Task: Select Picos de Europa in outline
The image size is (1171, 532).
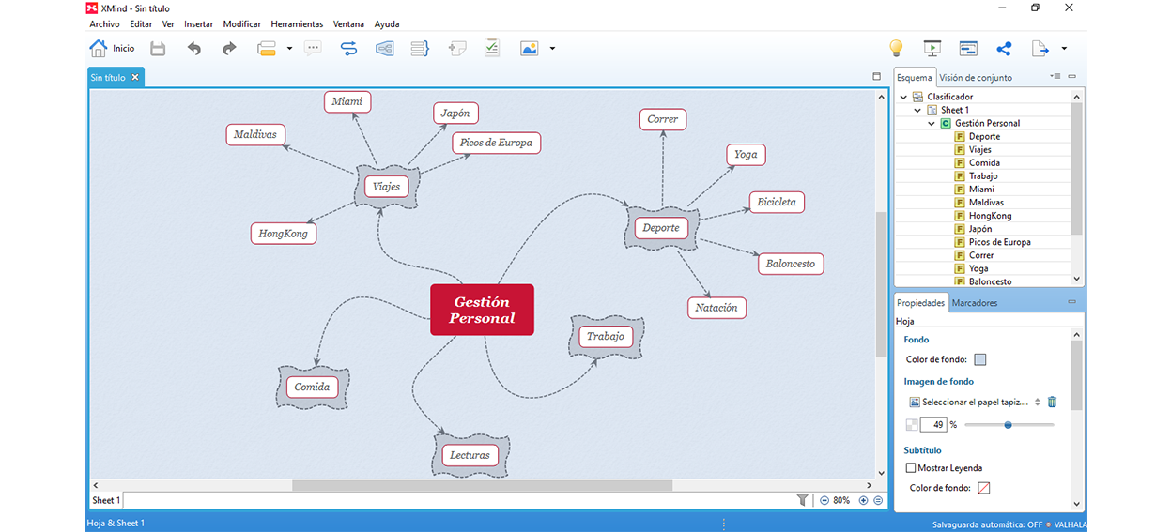Action: [999, 242]
